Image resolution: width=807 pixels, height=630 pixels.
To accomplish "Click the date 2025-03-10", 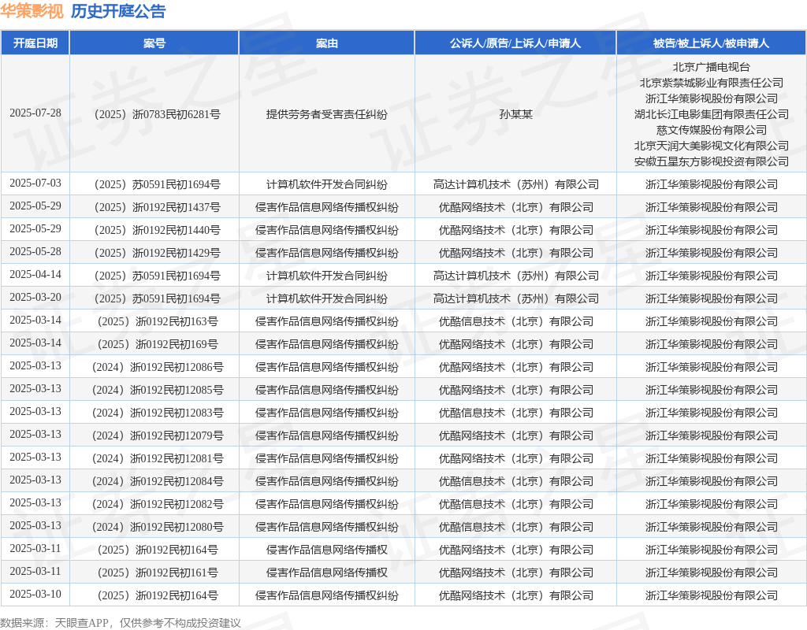I will (x=35, y=594).
